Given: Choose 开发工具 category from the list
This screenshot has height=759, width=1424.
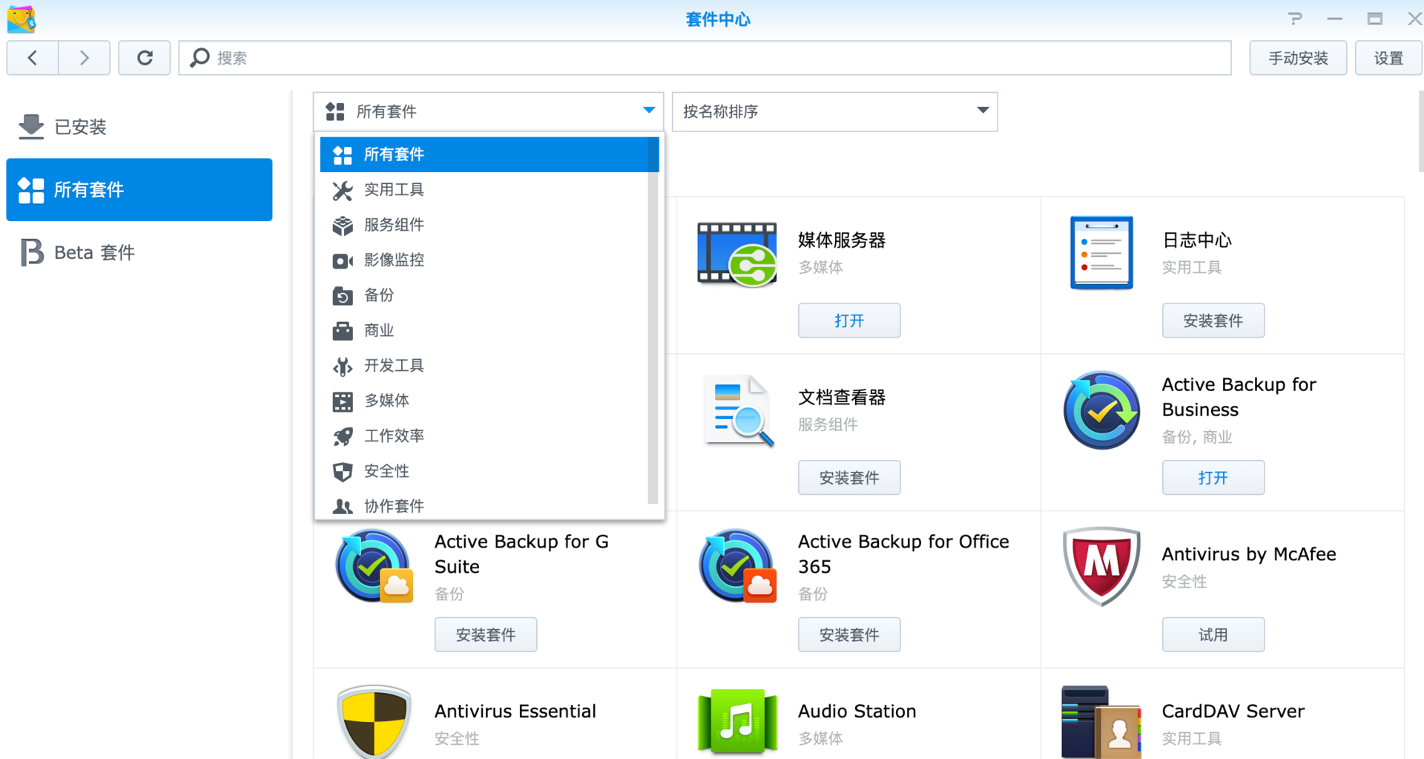Looking at the screenshot, I should pos(484,366).
